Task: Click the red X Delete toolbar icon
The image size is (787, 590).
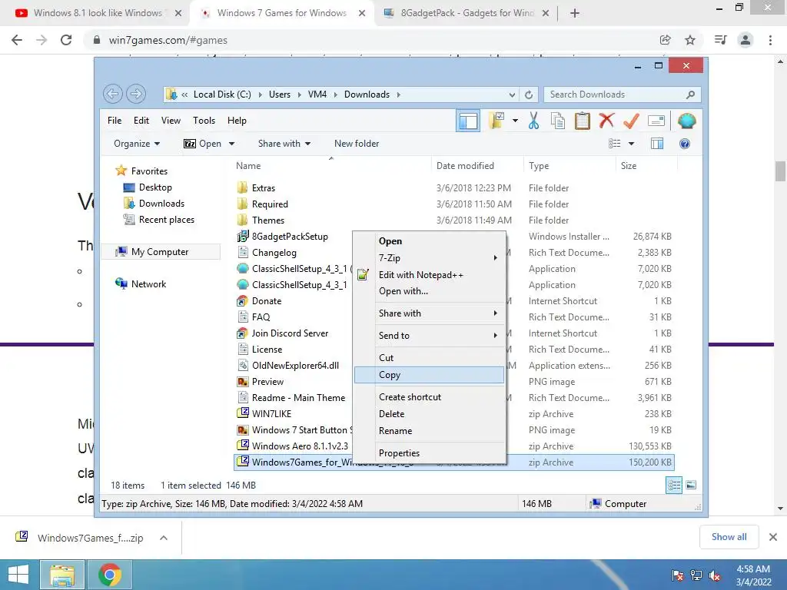Action: 606,121
